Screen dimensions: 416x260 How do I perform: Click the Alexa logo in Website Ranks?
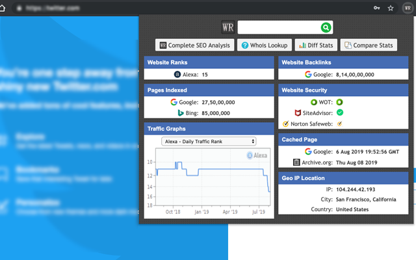(177, 75)
